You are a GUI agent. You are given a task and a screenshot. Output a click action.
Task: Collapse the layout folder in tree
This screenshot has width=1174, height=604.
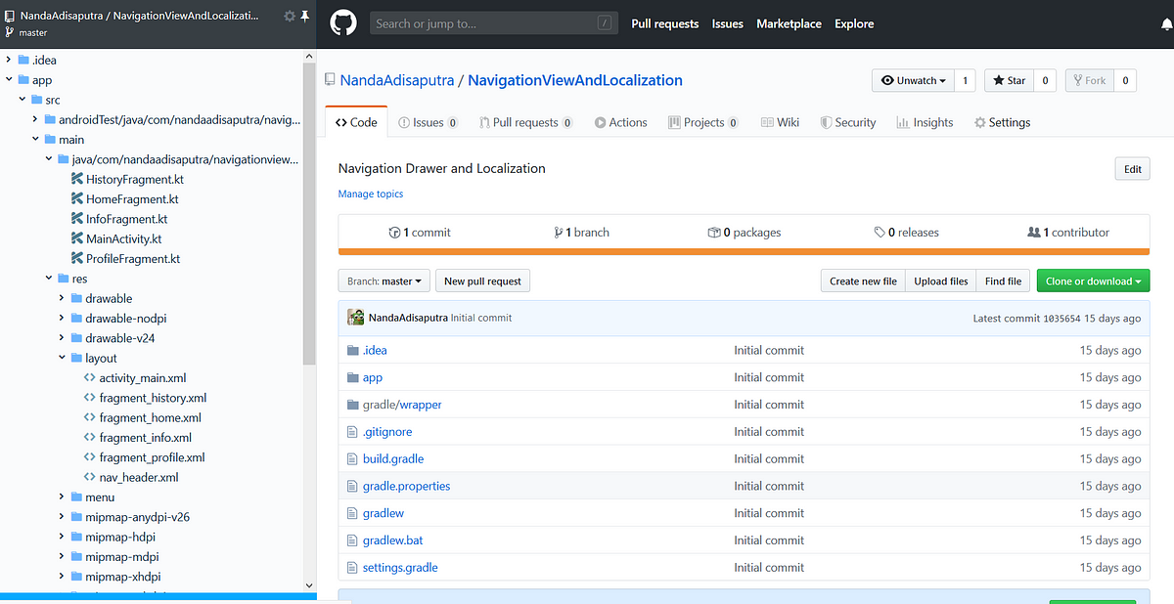[x=62, y=358]
